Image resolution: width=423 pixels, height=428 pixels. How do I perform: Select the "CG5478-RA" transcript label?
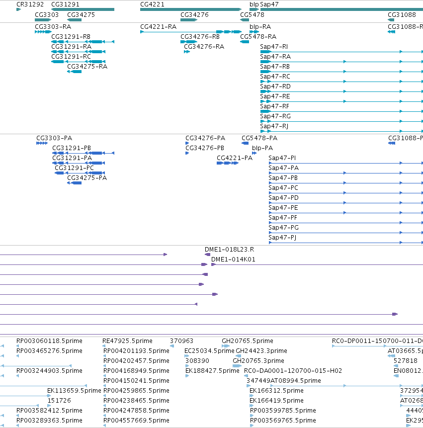coord(258,37)
